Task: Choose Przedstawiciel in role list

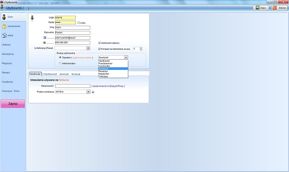Action: tap(113, 63)
